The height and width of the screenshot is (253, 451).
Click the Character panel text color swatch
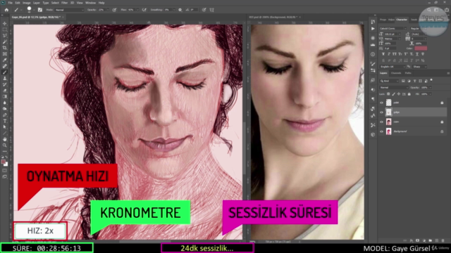coord(421,48)
